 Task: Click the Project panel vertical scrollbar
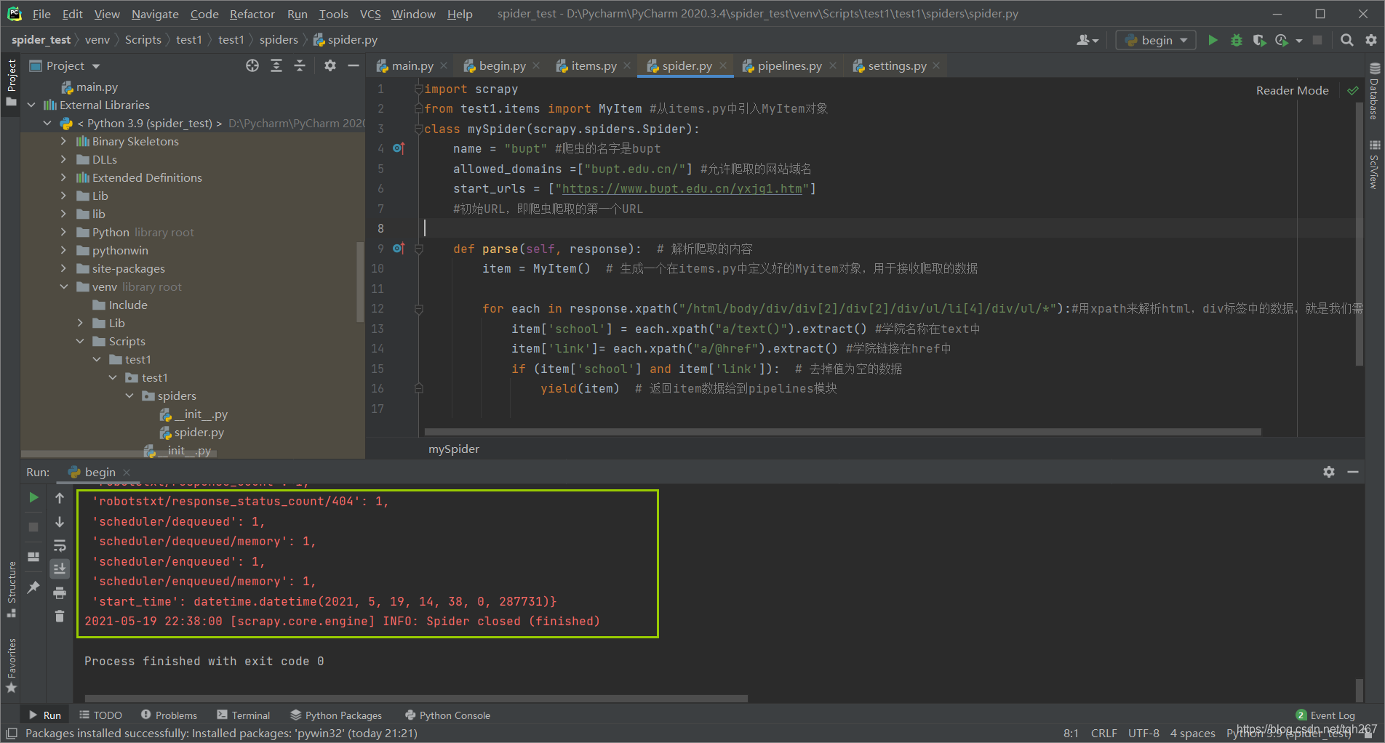point(359,281)
